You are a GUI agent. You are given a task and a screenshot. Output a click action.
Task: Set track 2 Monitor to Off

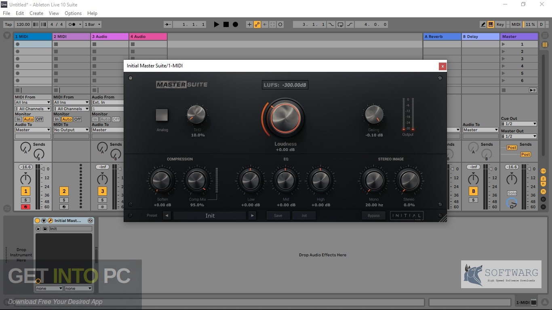click(78, 119)
